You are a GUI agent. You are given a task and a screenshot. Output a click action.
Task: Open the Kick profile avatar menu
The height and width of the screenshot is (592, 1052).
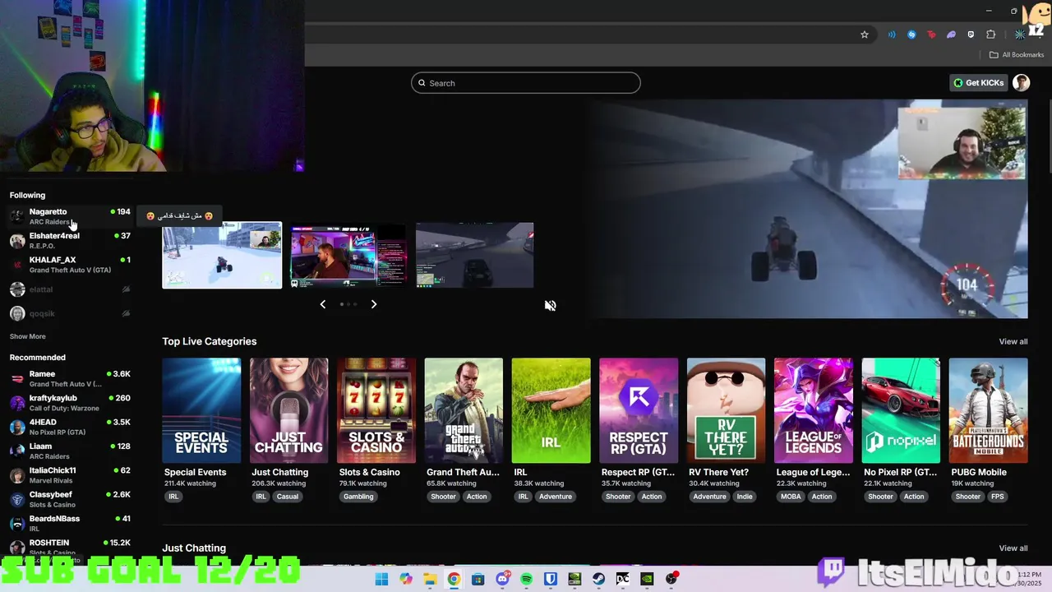(1022, 83)
